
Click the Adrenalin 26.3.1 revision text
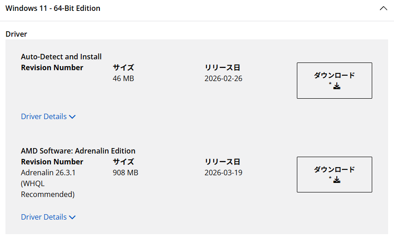(48, 173)
